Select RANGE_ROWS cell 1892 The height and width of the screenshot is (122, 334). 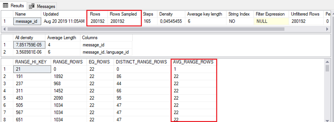pos(69,76)
